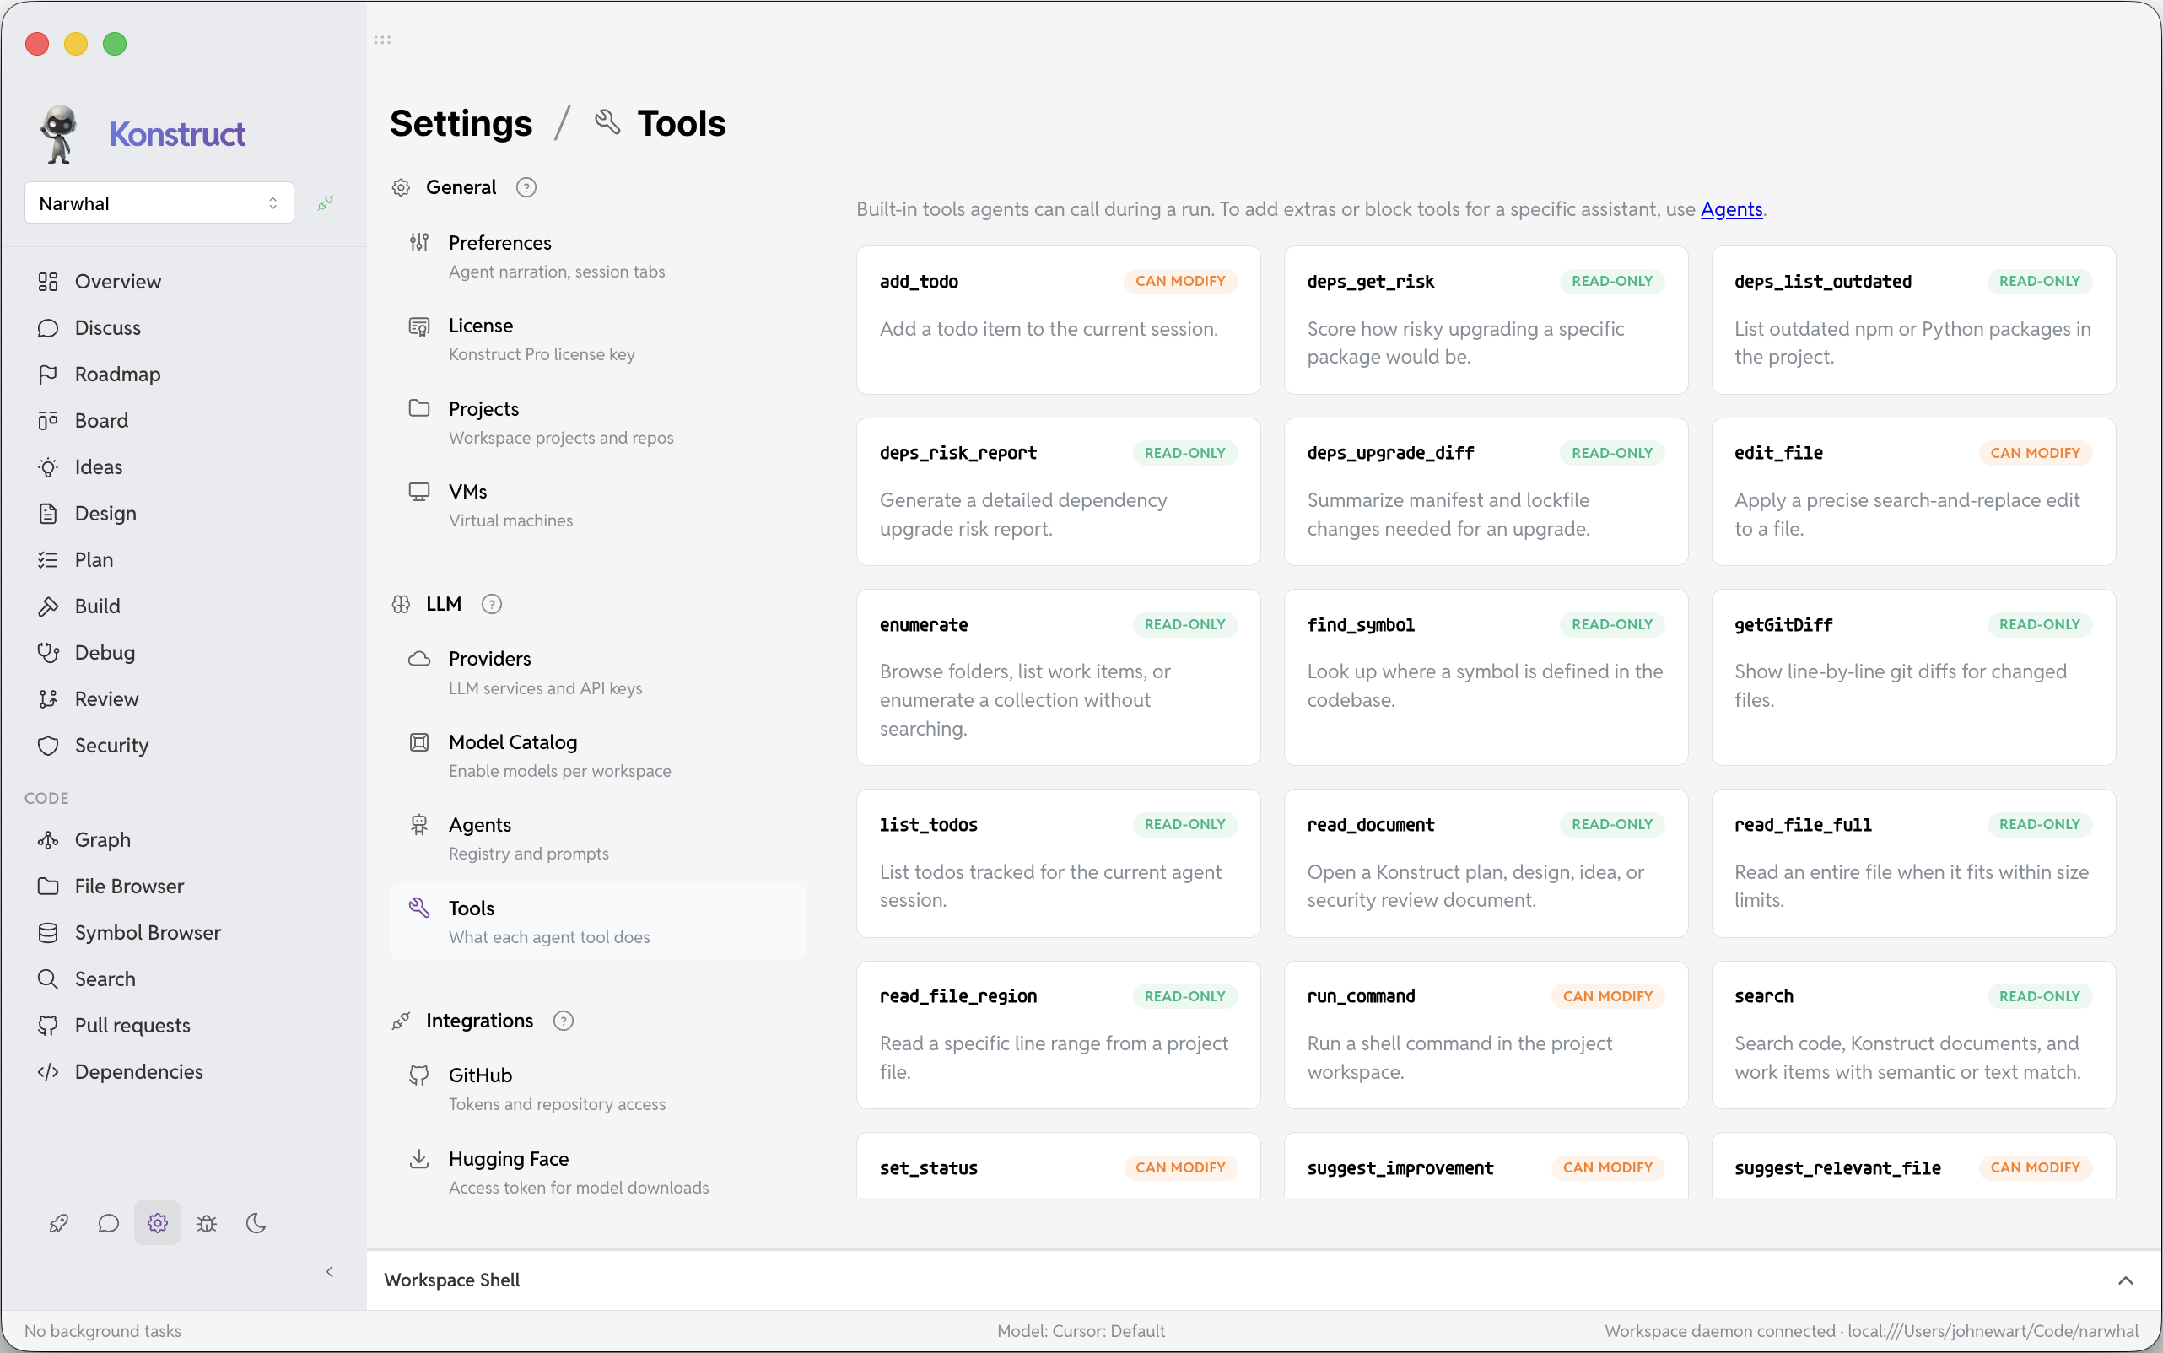Click help icon beside Integrations heading

point(563,1020)
